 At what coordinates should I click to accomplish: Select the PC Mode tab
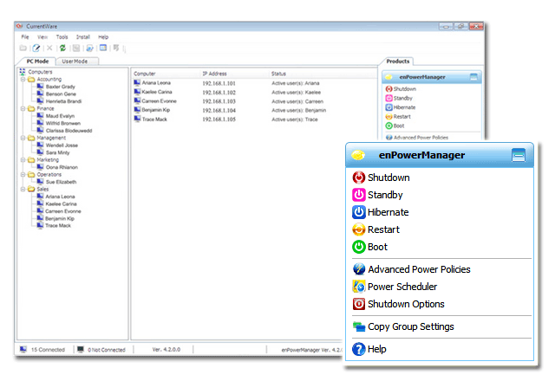tap(37, 61)
